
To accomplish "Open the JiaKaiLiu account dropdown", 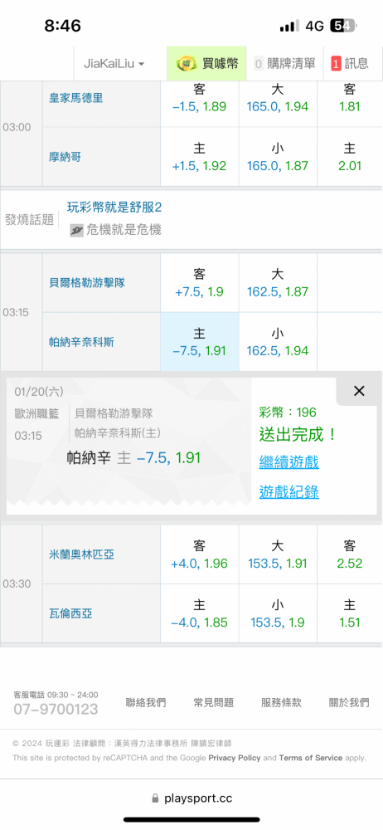I will coord(114,64).
